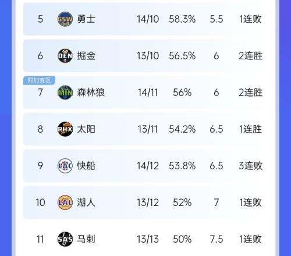Screen dimensions: 291x256
Task: Open the 勇士 team name
Action: tap(86, 19)
